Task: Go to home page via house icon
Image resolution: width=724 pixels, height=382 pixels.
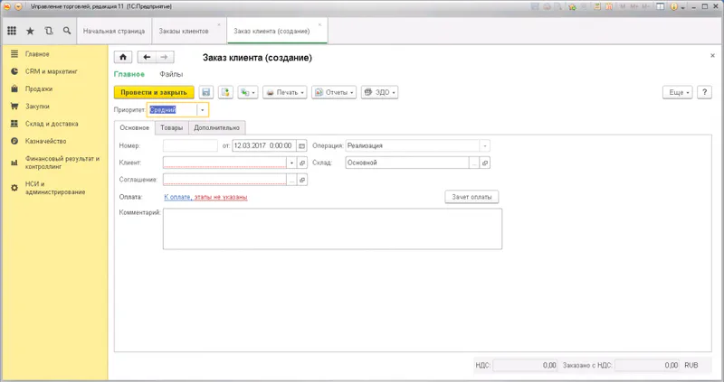Action: (124, 58)
